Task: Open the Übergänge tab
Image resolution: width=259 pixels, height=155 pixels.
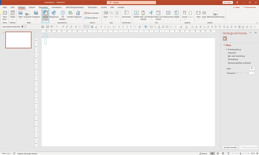Action: point(43,7)
